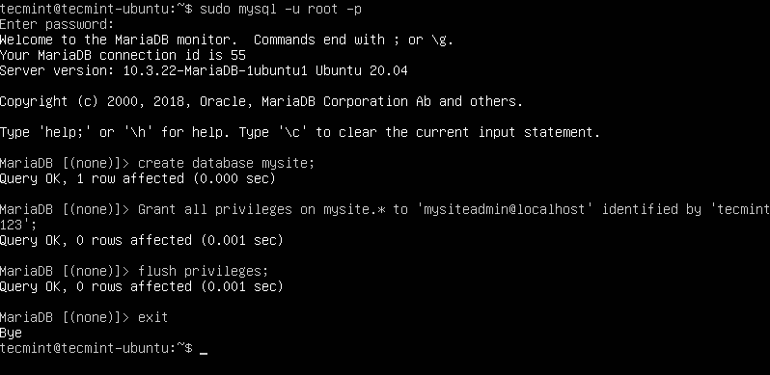Click the word 'Grant' in the privileges command
Viewport: 770px width, 375px height.
[156, 209]
